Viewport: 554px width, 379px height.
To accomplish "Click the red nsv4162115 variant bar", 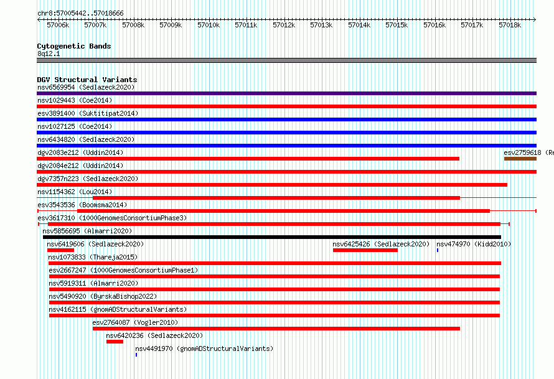I will click(x=275, y=316).
